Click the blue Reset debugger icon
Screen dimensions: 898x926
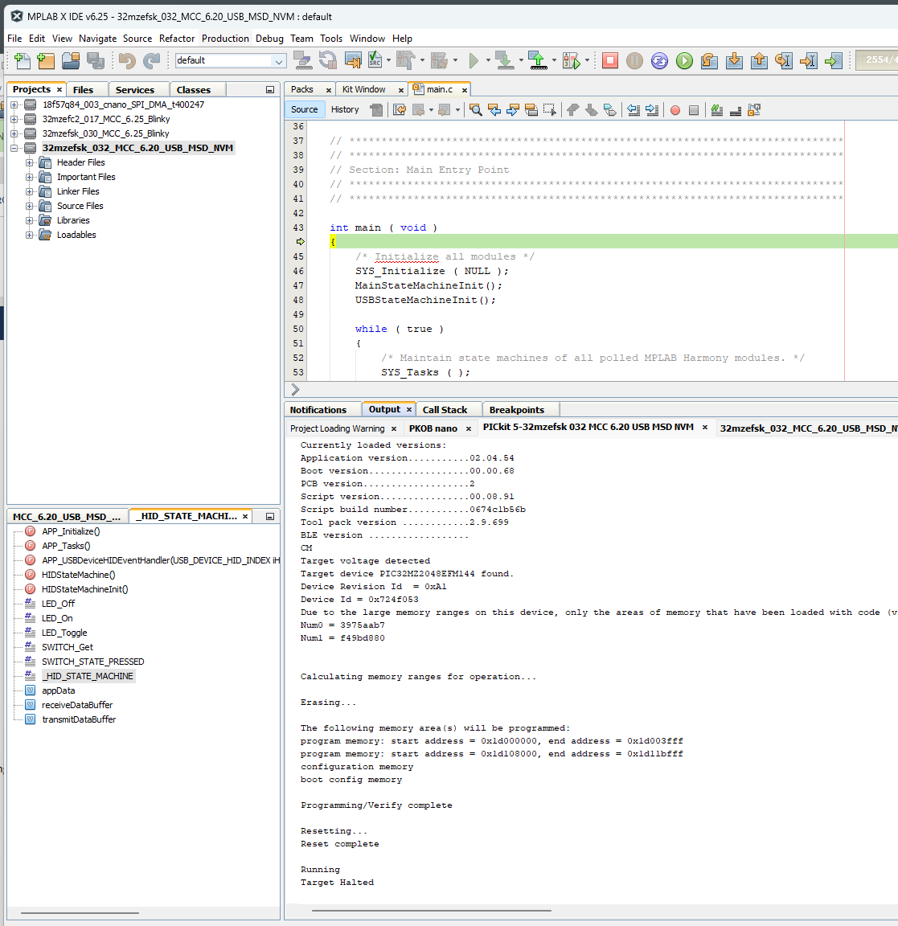659,60
